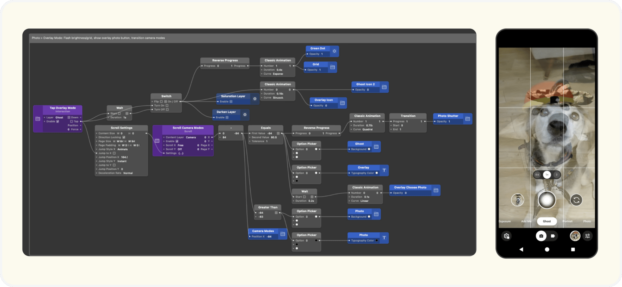Screen dimensions: 622x287
Task: Click the Ghost Background patch layer icon
Action: (x=376, y=146)
